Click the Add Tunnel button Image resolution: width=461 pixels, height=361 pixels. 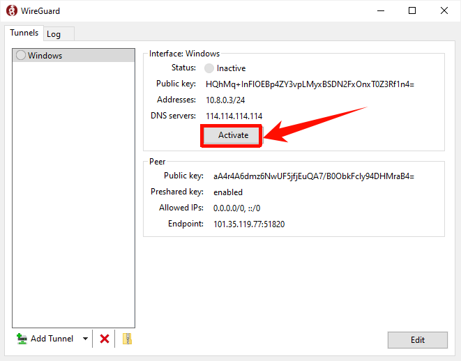(x=45, y=339)
